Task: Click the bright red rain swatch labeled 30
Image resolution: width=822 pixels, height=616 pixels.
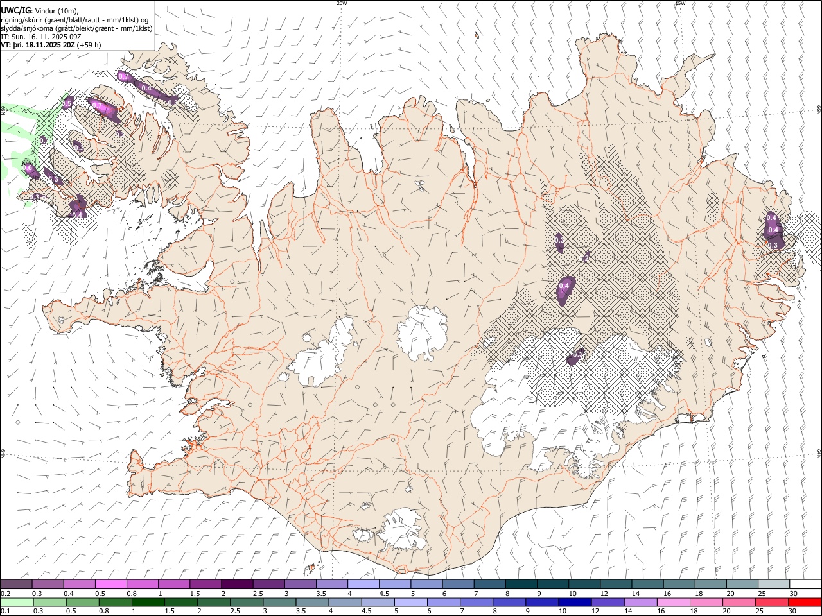Action: [x=805, y=602]
